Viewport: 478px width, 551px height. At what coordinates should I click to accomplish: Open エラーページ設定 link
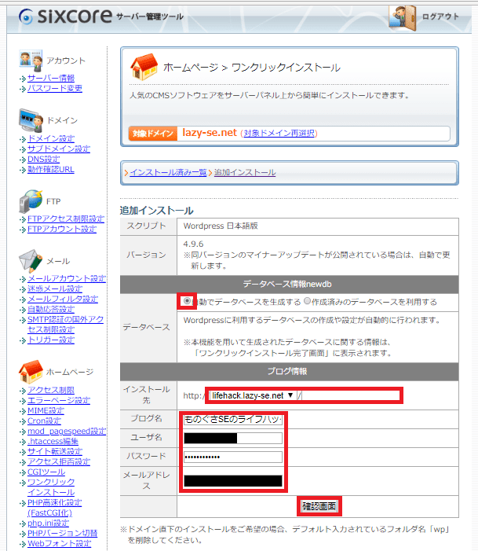click(59, 400)
